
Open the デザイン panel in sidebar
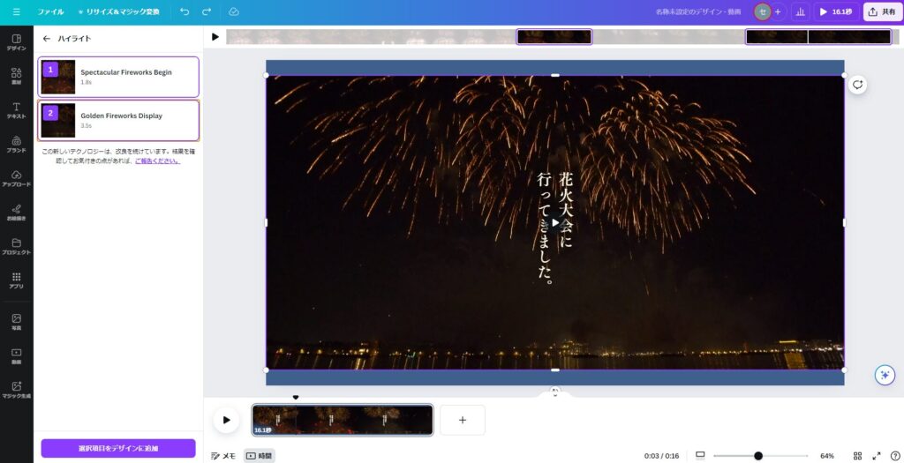pos(16,42)
